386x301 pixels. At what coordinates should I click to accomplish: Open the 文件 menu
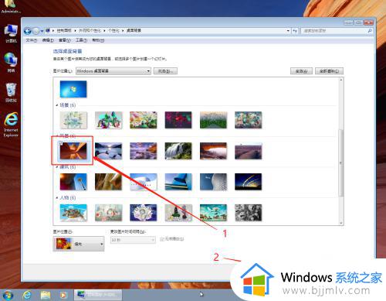tap(32, 40)
